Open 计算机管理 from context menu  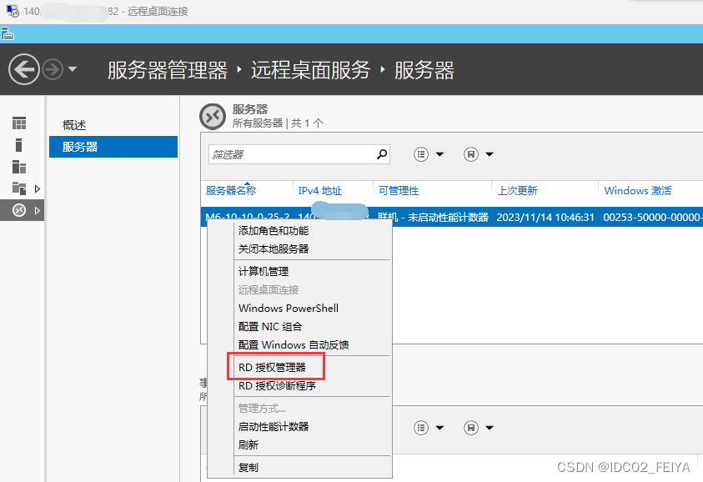pyautogui.click(x=264, y=271)
